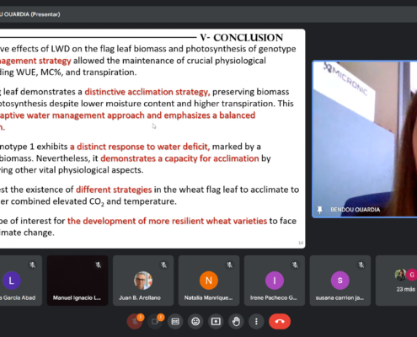Screen dimensions: 417x337
Task: Select susana carrion's participant tile
Action: (340, 281)
